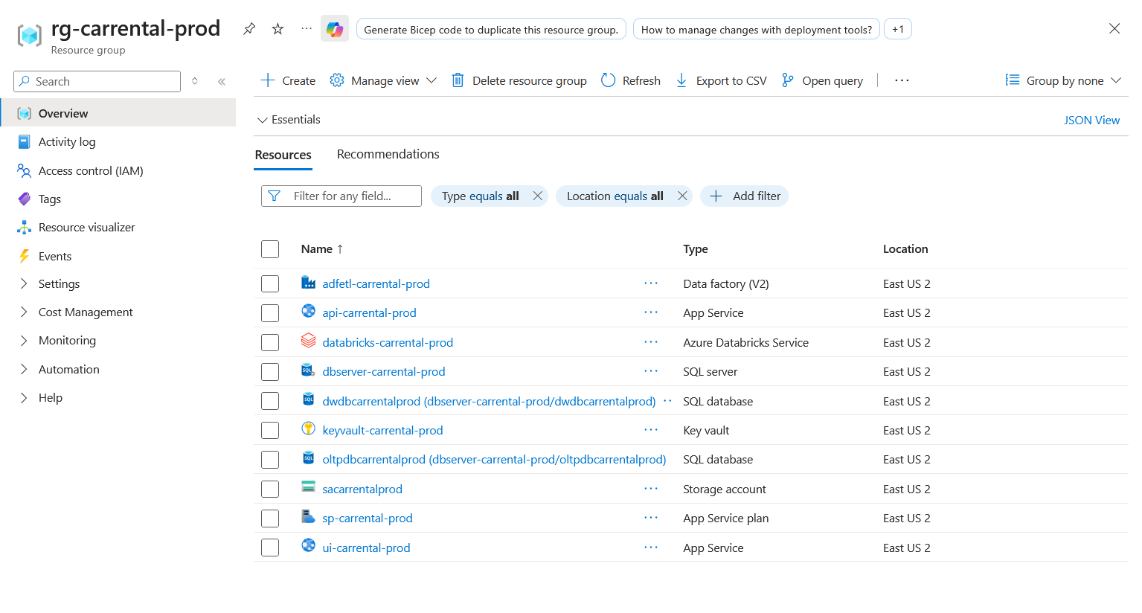This screenshot has height=613, width=1142.
Task: Click Delete resource group in the toolbar
Action: click(519, 80)
